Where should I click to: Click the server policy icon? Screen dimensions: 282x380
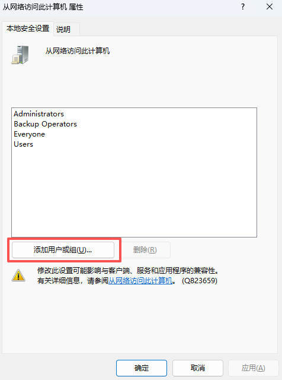click(x=20, y=55)
